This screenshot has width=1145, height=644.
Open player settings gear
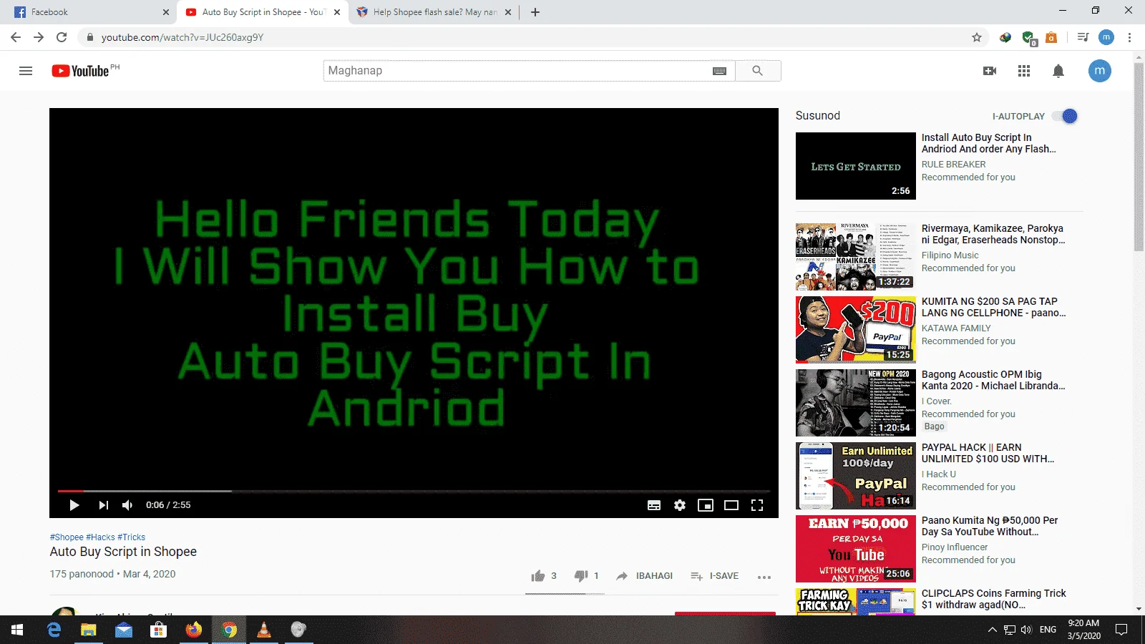point(680,505)
